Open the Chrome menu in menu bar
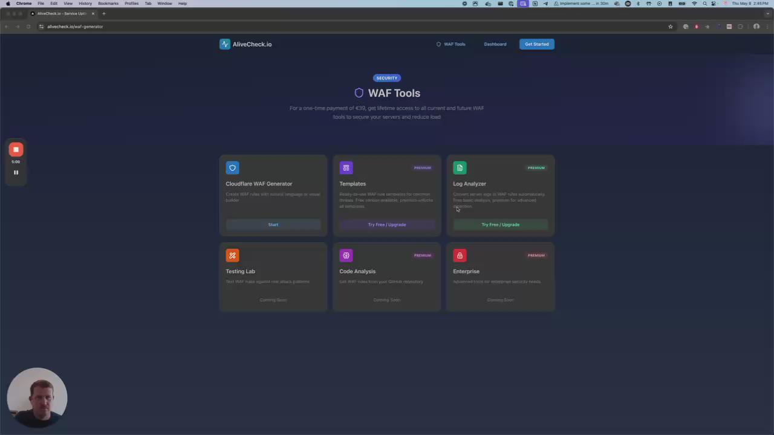 (24, 4)
